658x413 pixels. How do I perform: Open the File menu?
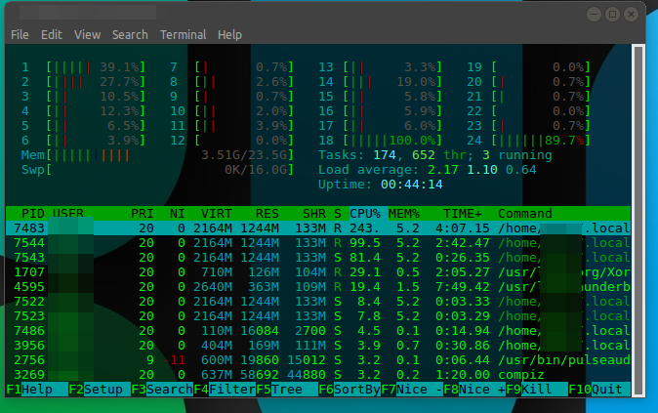click(20, 34)
